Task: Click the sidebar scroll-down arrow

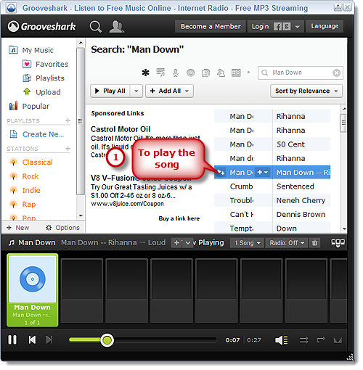Action: click(81, 215)
